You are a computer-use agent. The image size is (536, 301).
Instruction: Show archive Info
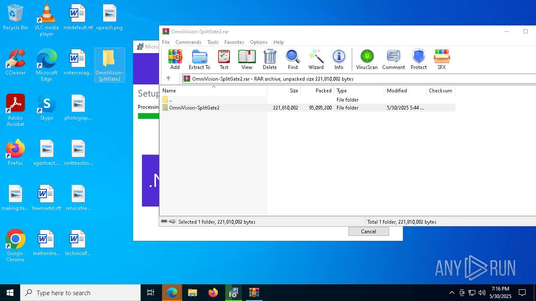coord(339,59)
